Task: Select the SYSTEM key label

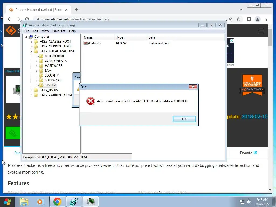Action: pos(50,85)
